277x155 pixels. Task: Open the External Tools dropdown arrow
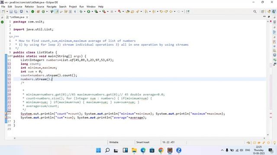coord(108,12)
